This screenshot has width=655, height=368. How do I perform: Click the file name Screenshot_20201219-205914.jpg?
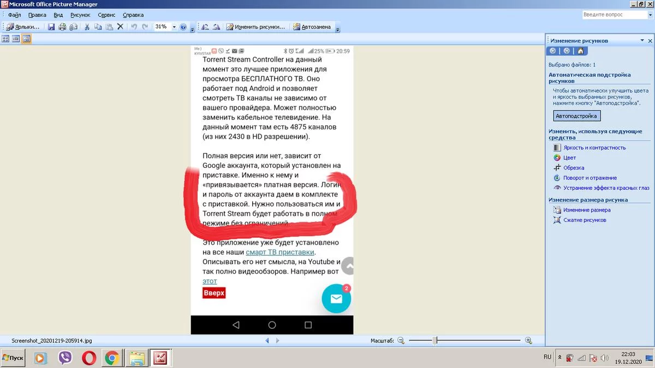(52, 341)
